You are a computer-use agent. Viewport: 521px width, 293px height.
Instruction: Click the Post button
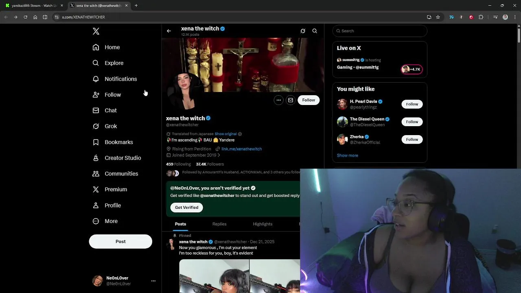pyautogui.click(x=120, y=241)
